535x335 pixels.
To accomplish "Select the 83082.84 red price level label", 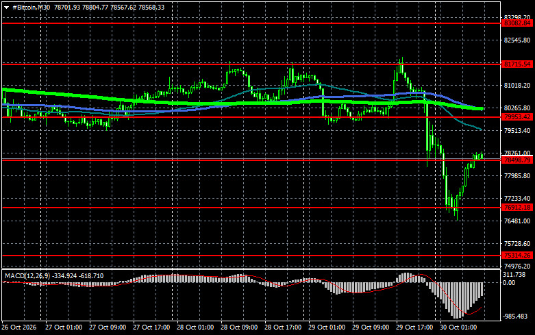I will 517,23.
